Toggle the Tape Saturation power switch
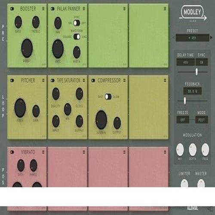215x215 pixels. (x=52, y=80)
